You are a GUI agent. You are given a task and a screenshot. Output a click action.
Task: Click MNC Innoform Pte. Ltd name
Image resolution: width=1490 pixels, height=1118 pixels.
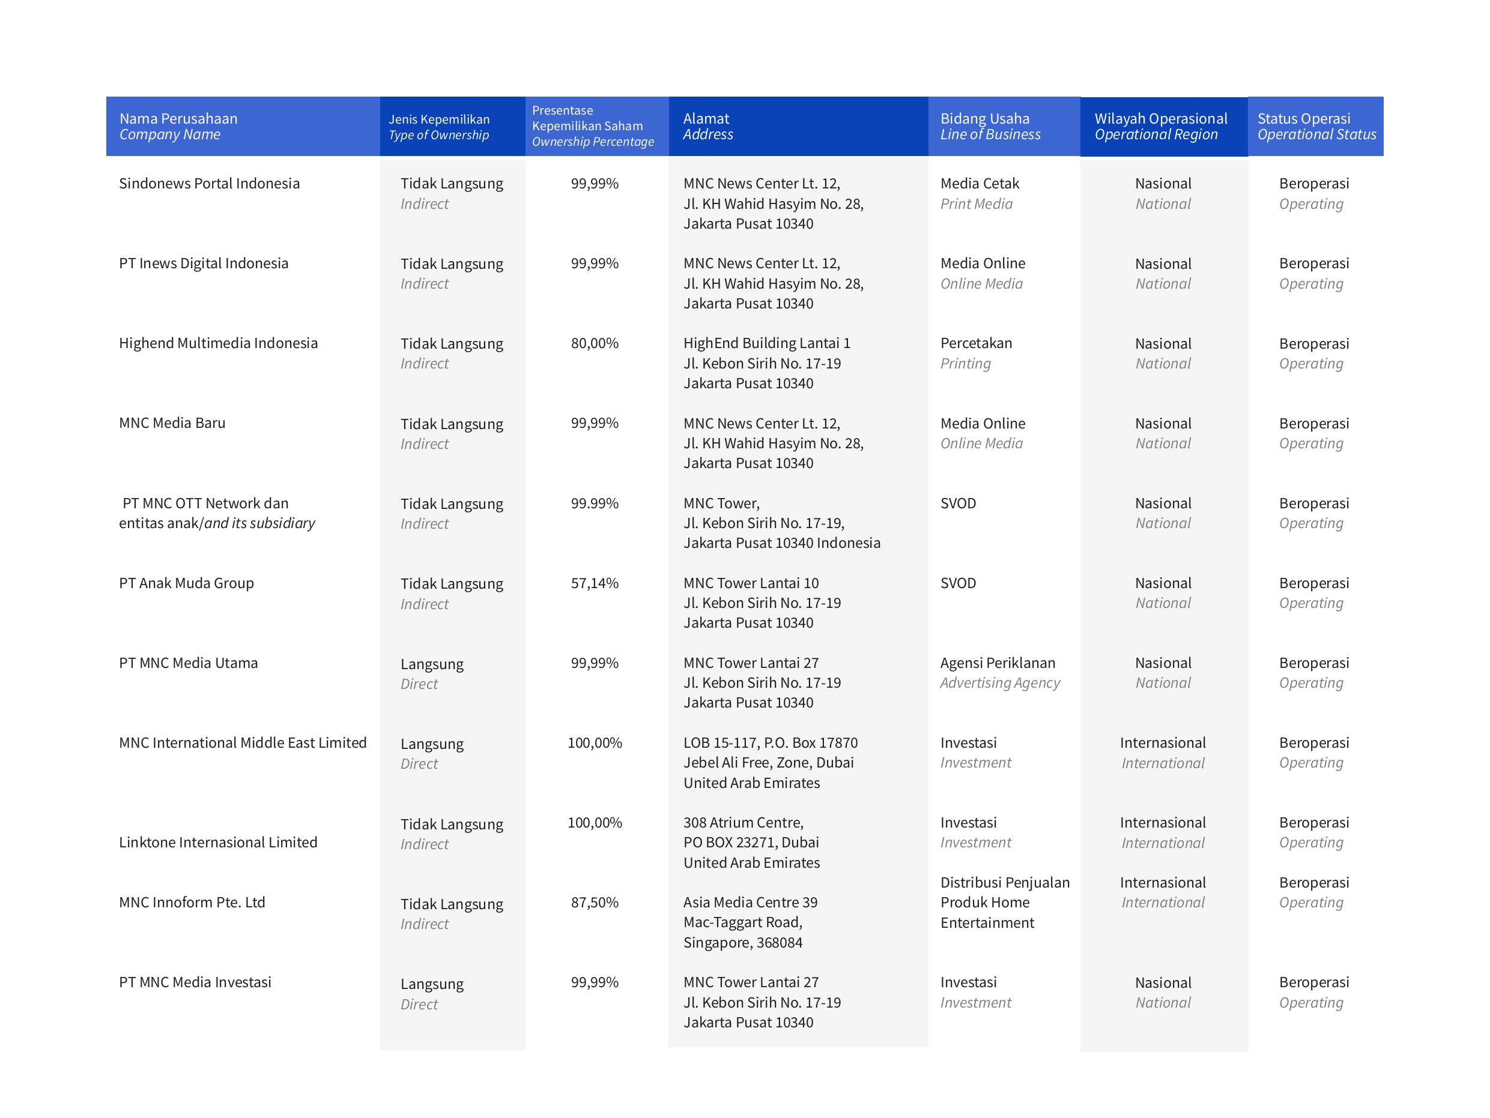point(192,903)
